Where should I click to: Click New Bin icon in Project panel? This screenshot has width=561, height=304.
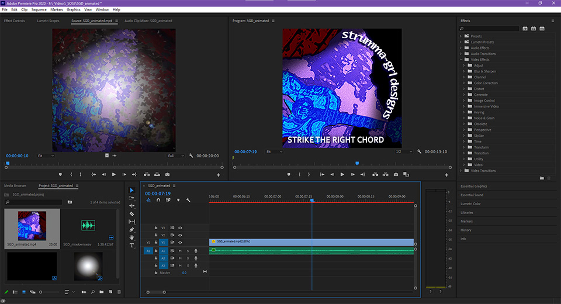point(102,292)
